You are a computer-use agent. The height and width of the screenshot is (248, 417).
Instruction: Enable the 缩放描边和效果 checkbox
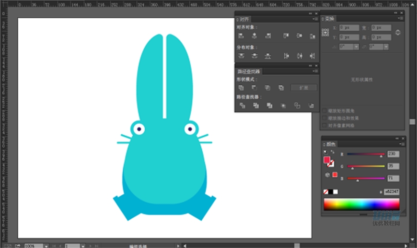click(x=325, y=118)
